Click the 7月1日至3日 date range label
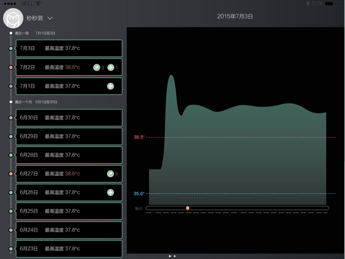 (46, 33)
